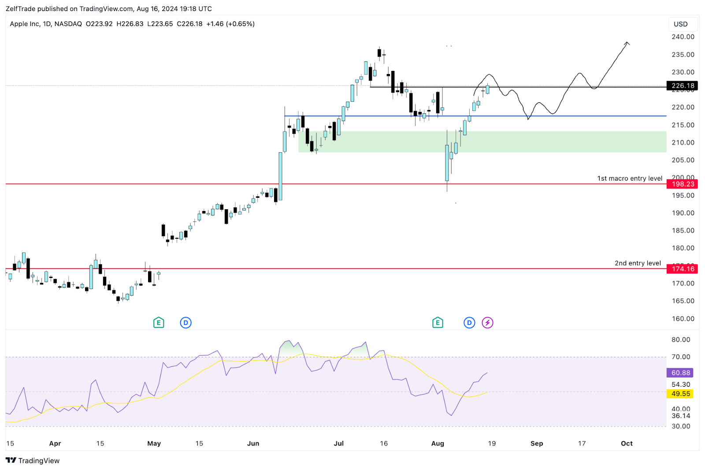Viewport: 705px width, 470px height.
Task: Click the TradingView logo at bottom left
Action: (x=33, y=460)
